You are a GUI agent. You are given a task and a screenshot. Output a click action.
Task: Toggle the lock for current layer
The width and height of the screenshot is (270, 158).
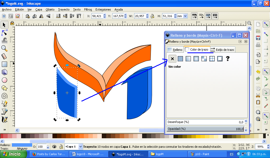coord(61,147)
